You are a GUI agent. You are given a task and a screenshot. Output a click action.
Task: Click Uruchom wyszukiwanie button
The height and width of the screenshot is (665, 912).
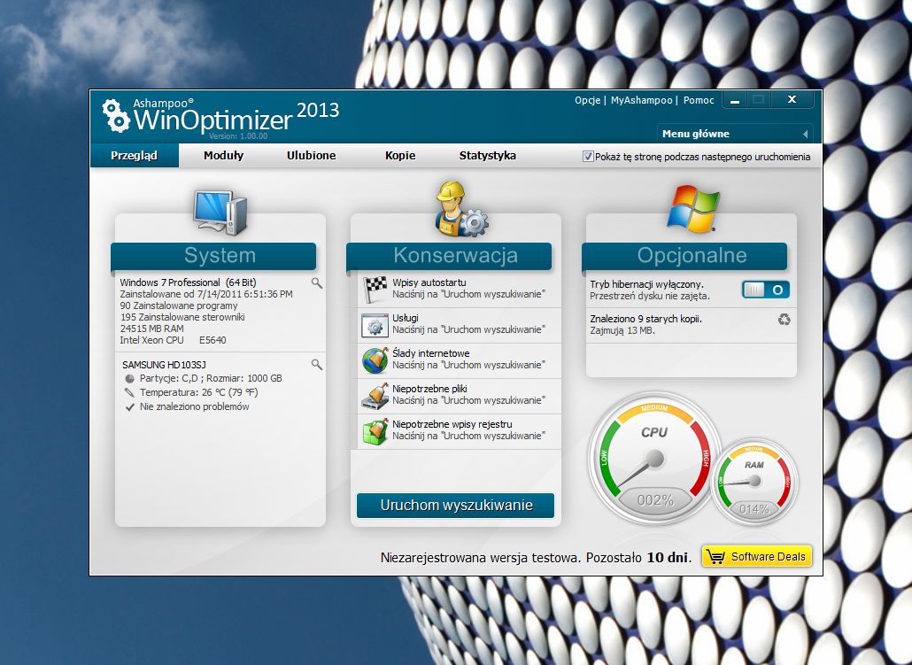(x=455, y=505)
